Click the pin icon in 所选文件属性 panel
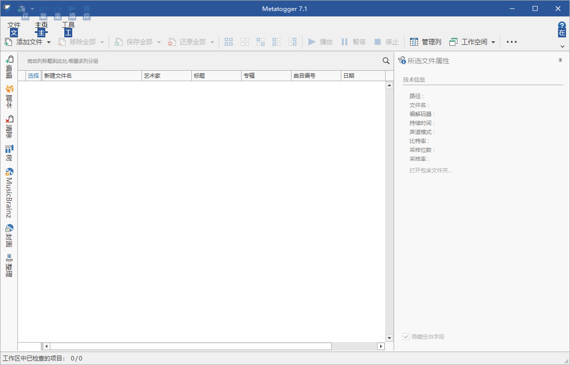This screenshot has height=365, width=570. tap(561, 60)
